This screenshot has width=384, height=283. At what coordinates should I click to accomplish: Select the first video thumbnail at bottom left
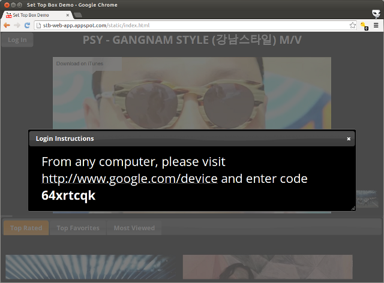tap(90, 268)
